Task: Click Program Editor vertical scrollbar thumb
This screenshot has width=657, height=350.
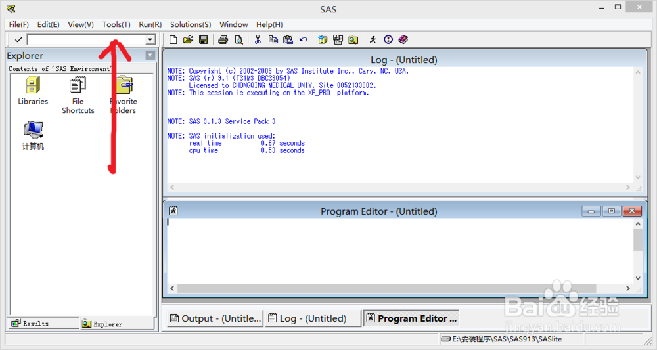Action: (x=638, y=240)
